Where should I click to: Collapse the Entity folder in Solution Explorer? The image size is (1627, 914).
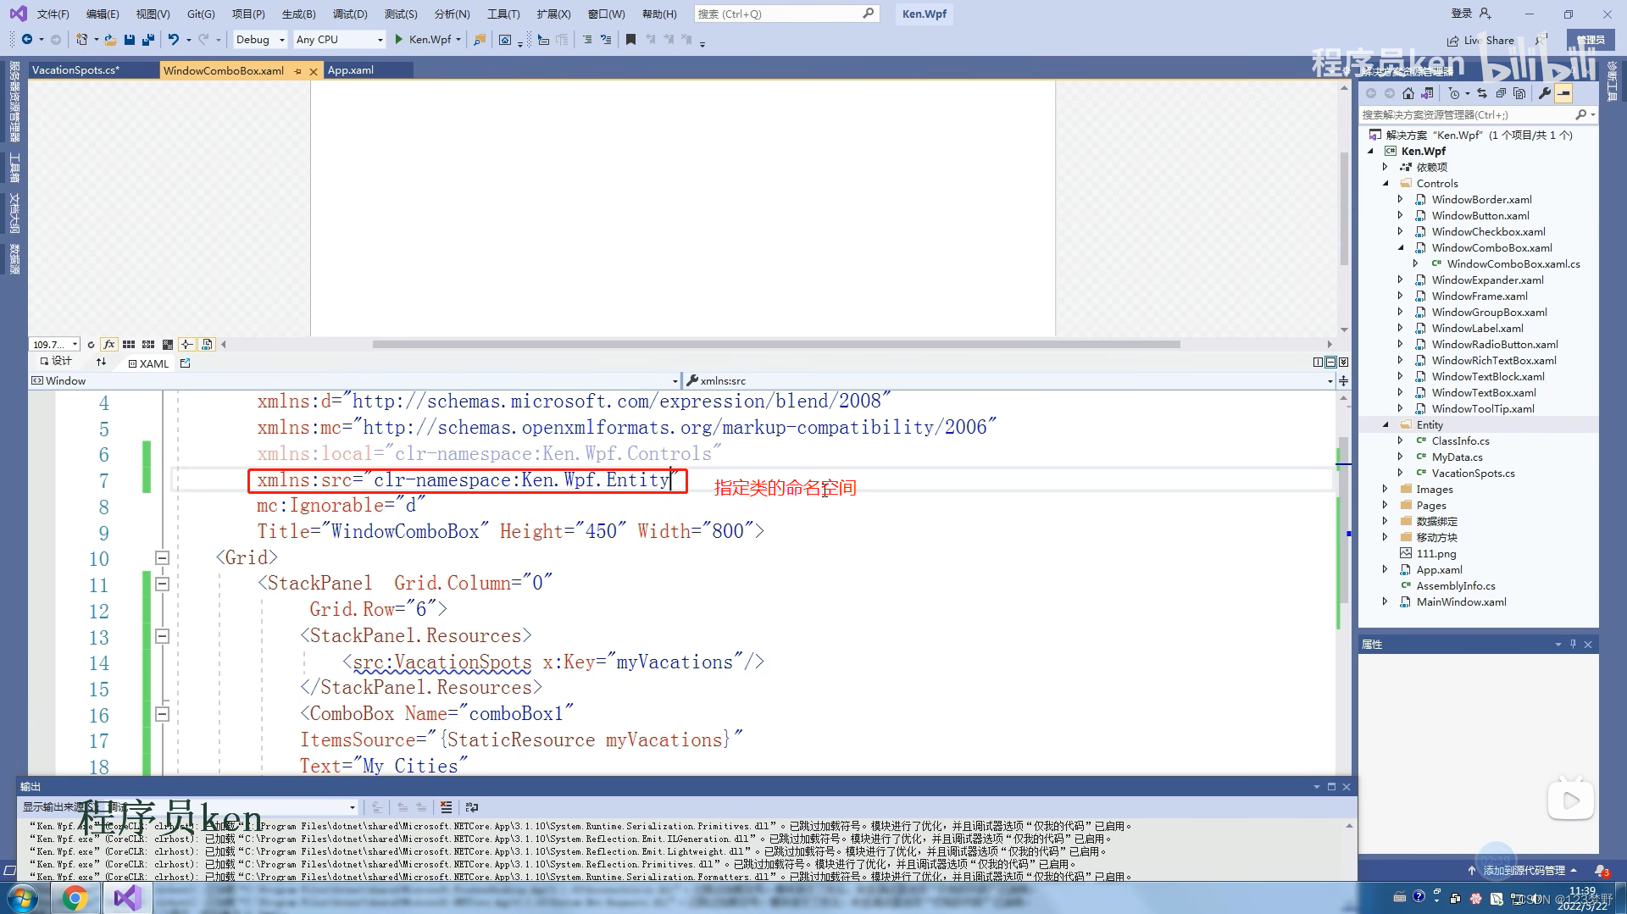(1386, 425)
